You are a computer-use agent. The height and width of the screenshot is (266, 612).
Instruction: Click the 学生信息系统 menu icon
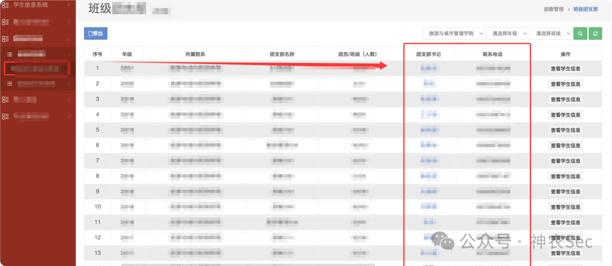(x=6, y=5)
